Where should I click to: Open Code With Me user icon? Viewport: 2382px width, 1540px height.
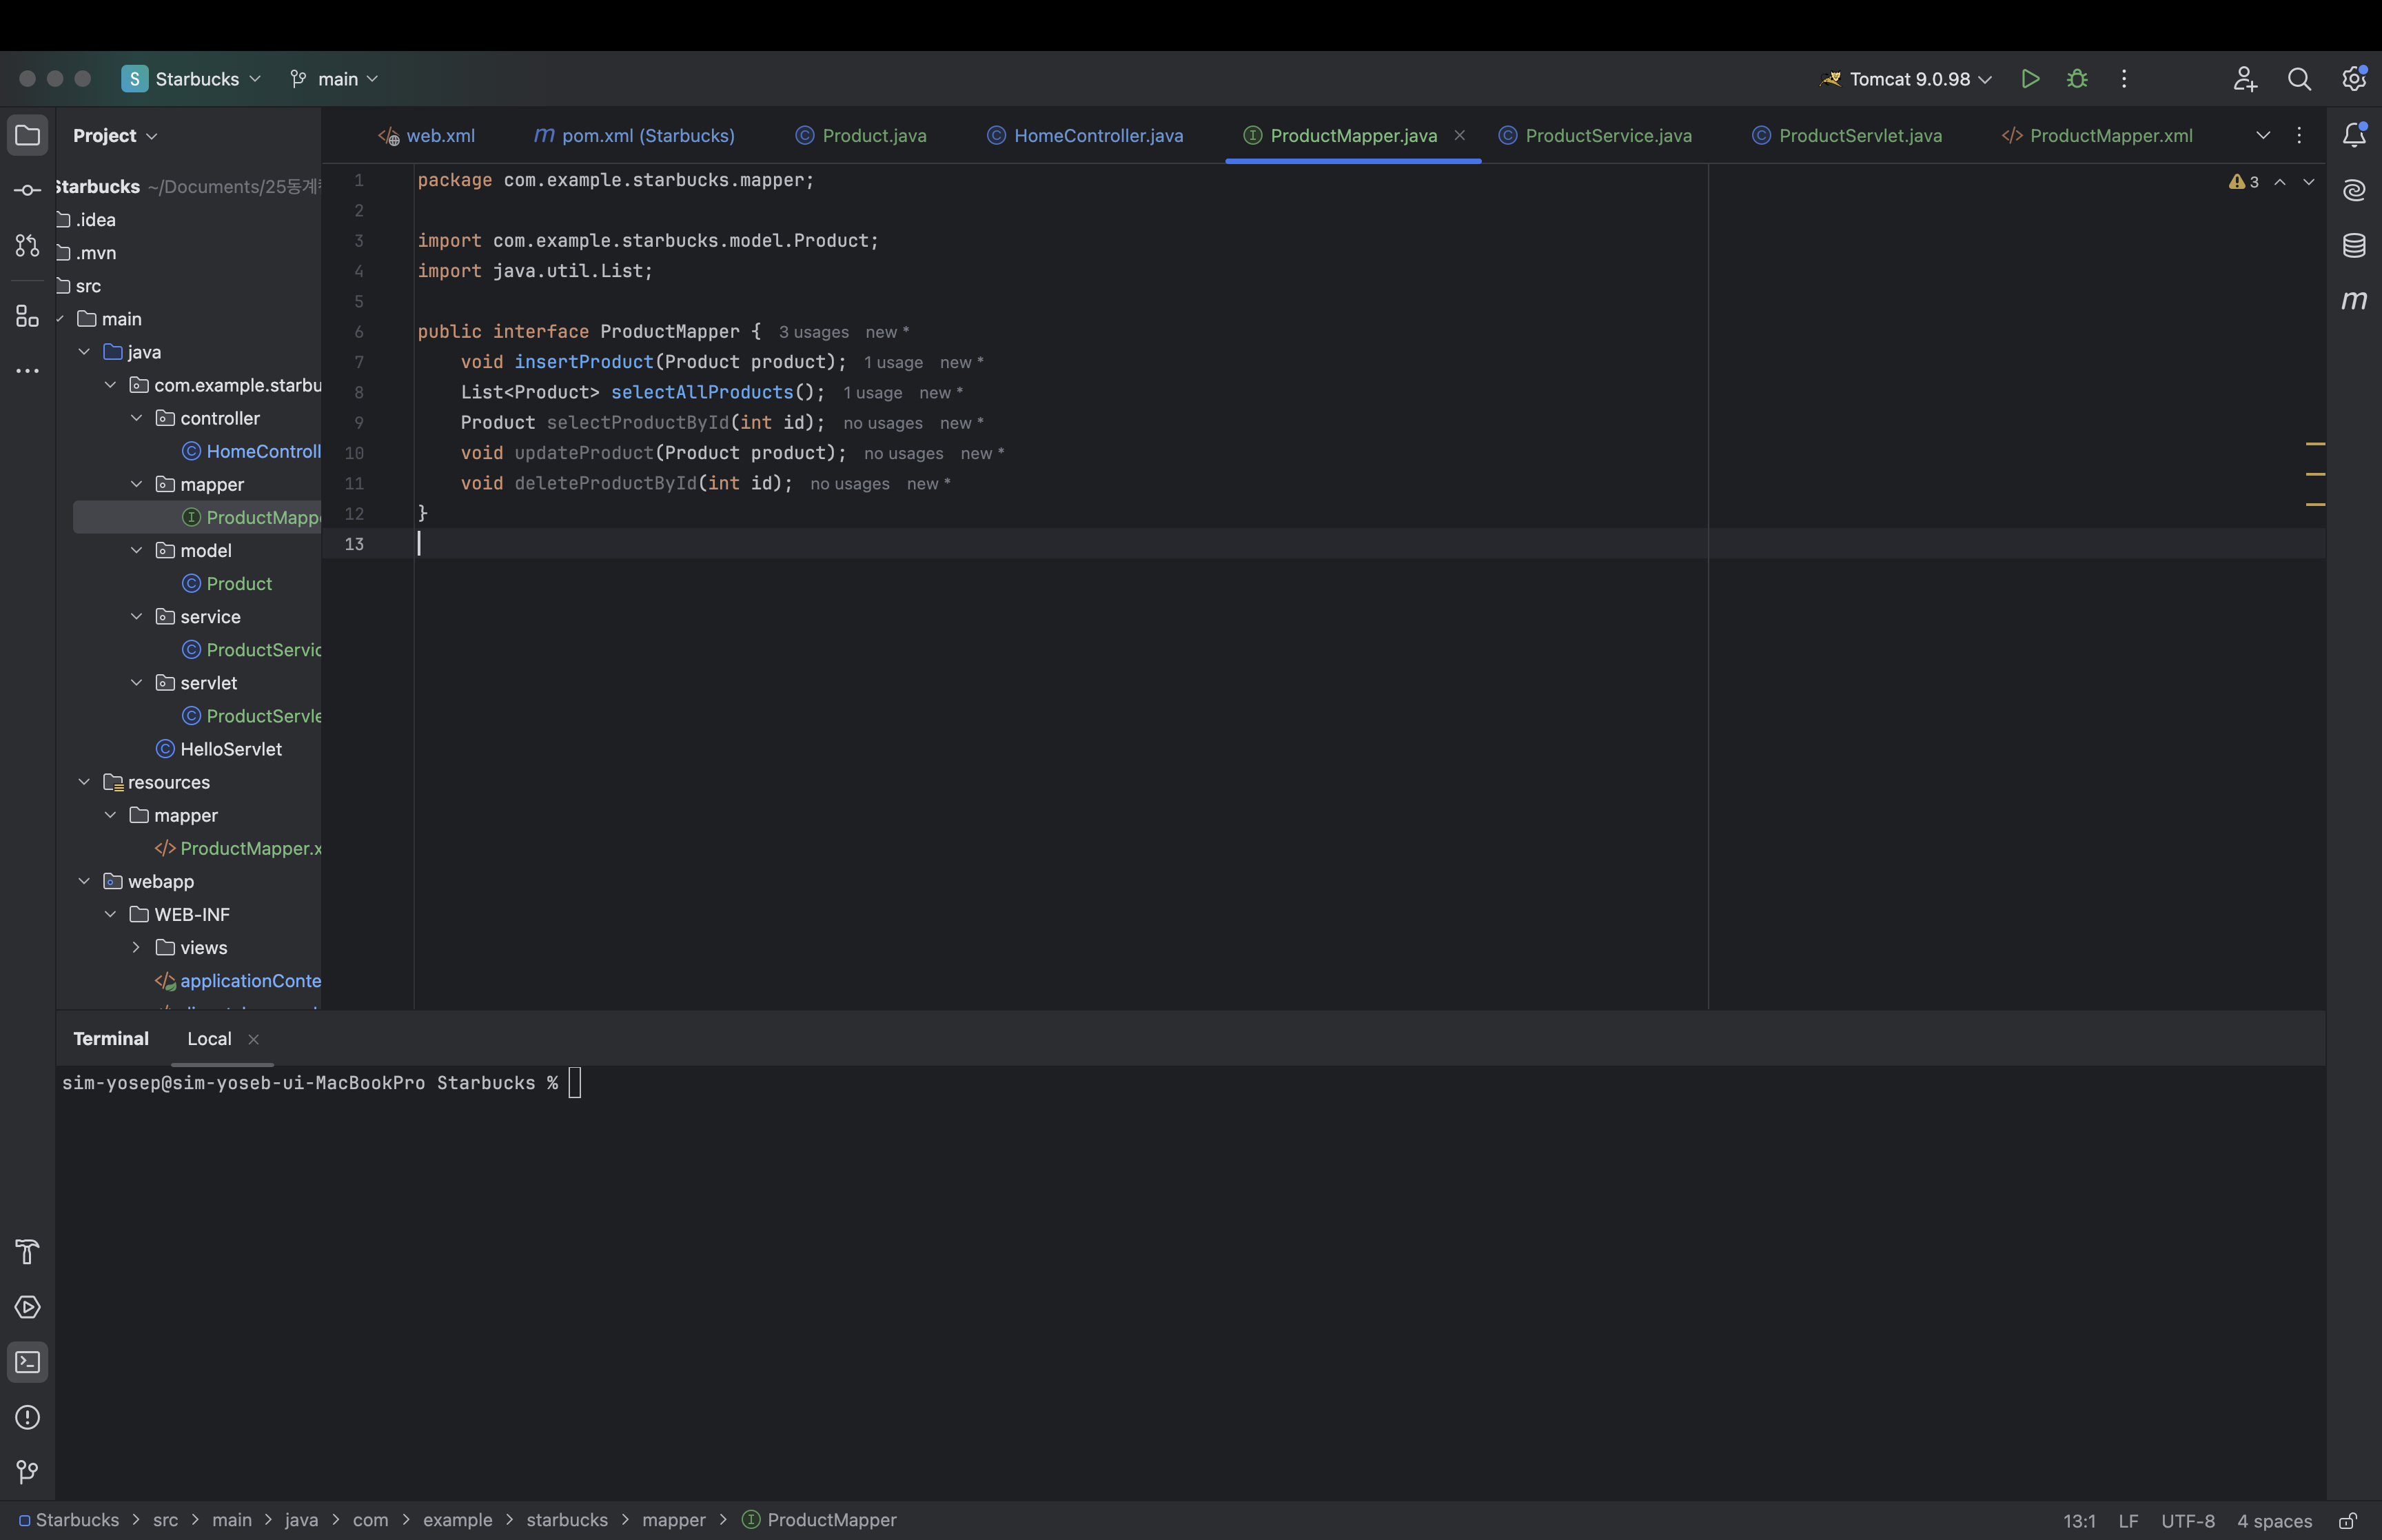tap(2245, 79)
